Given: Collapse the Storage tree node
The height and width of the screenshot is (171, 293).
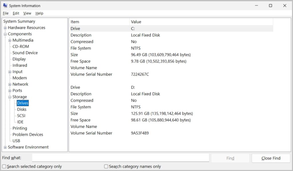Looking at the screenshot, I should tap(10, 97).
